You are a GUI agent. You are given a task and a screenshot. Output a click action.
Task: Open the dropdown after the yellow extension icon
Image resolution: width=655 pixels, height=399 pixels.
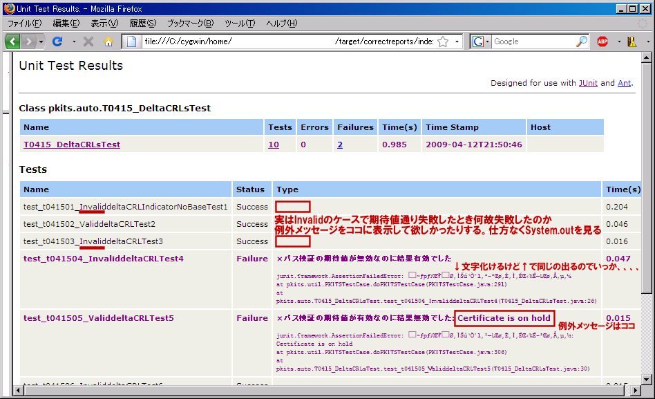648,41
